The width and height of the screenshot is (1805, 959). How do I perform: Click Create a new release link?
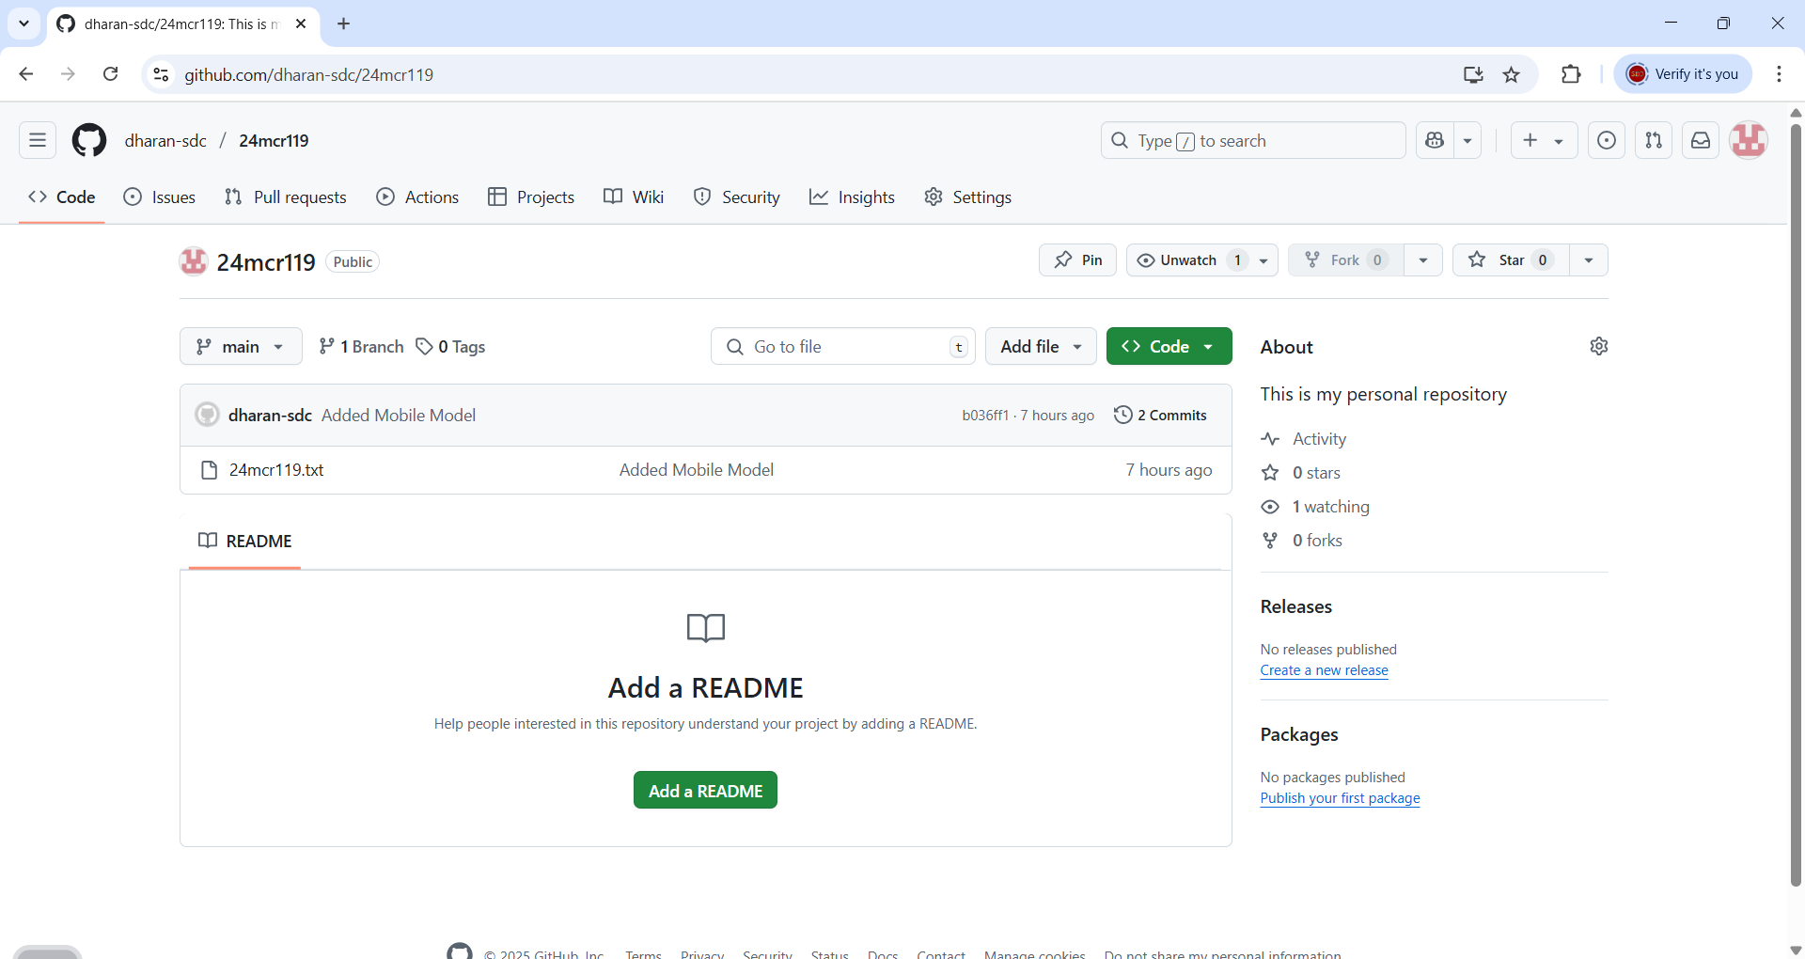click(x=1324, y=670)
